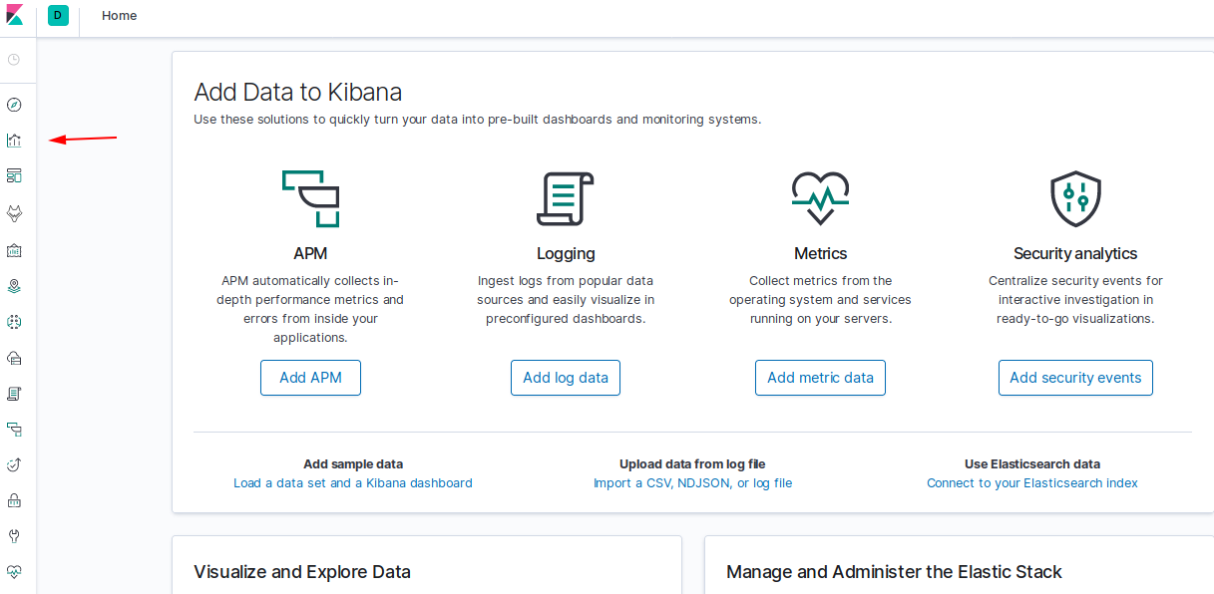Click the 'Use Elasticsearch data' label

click(x=1032, y=464)
